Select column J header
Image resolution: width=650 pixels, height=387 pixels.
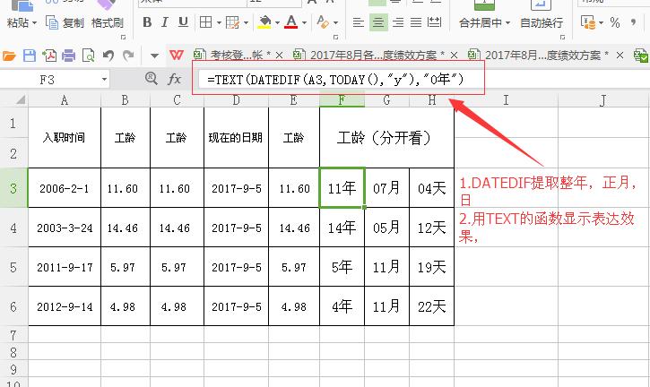pos(603,99)
